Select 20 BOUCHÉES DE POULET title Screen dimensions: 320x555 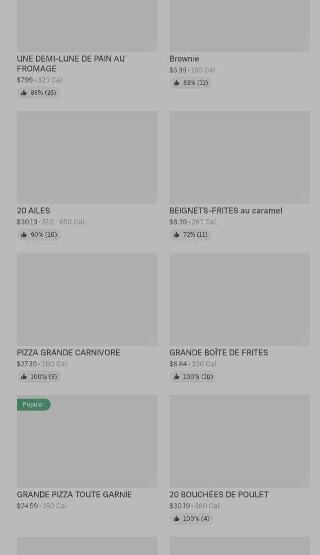tap(219, 494)
